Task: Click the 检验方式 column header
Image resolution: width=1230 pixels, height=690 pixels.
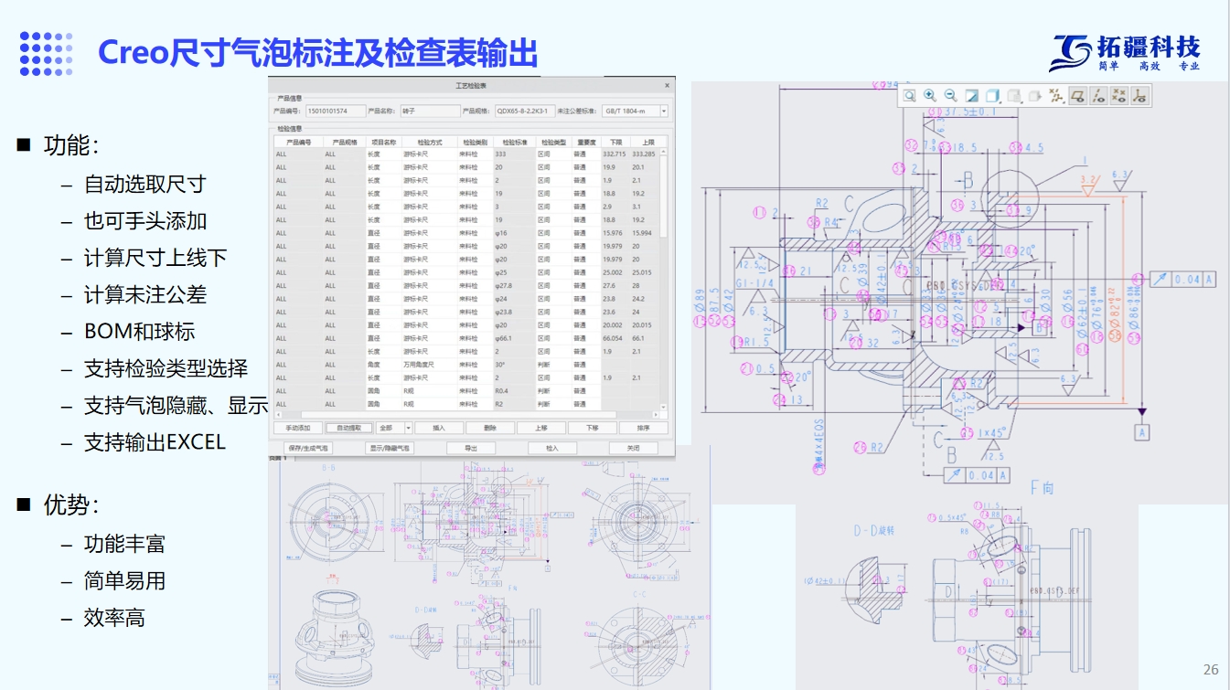Action: [429, 143]
